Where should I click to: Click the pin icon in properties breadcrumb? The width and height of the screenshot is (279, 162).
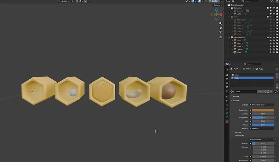(277, 69)
